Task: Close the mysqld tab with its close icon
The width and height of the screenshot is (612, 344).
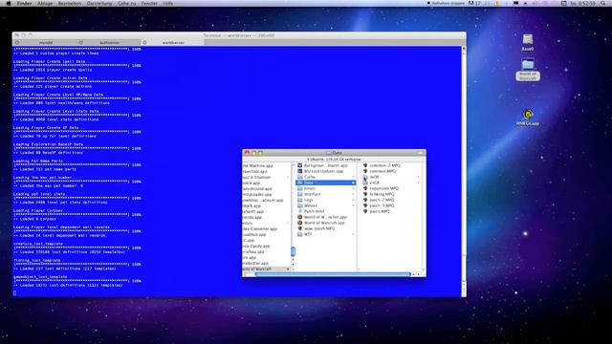Action: (x=17, y=42)
